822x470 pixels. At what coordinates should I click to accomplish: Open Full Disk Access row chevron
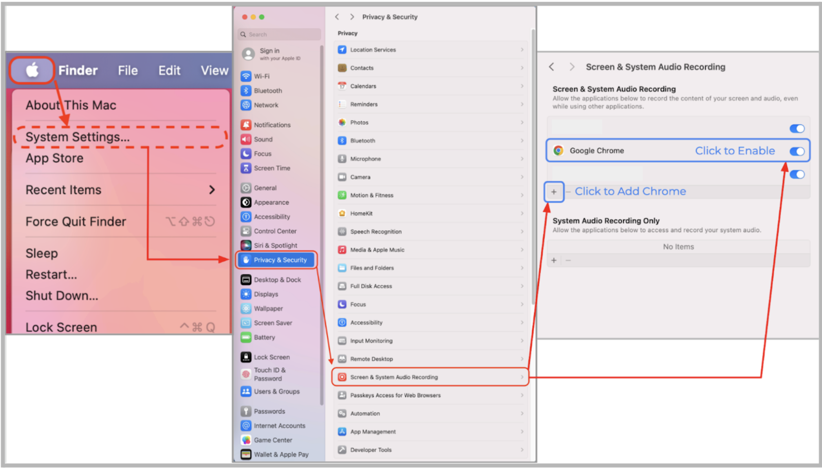point(522,286)
